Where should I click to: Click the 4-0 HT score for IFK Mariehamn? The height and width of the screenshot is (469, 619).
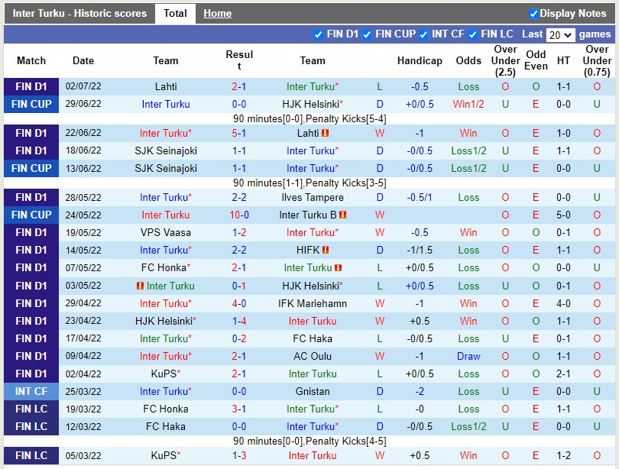563,304
